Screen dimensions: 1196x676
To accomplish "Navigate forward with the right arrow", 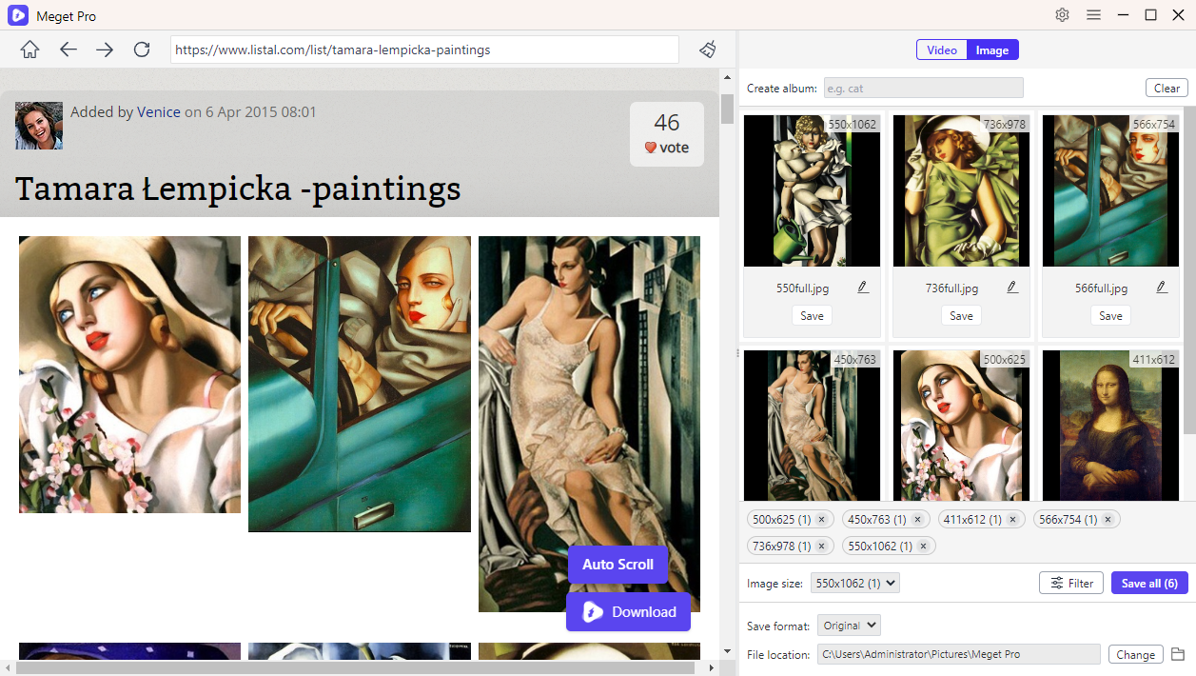I will click(105, 50).
